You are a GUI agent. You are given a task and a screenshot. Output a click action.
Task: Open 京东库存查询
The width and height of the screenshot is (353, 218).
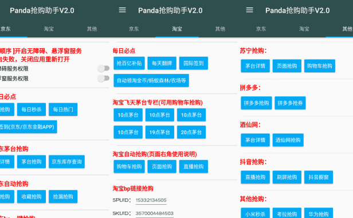(66, 162)
